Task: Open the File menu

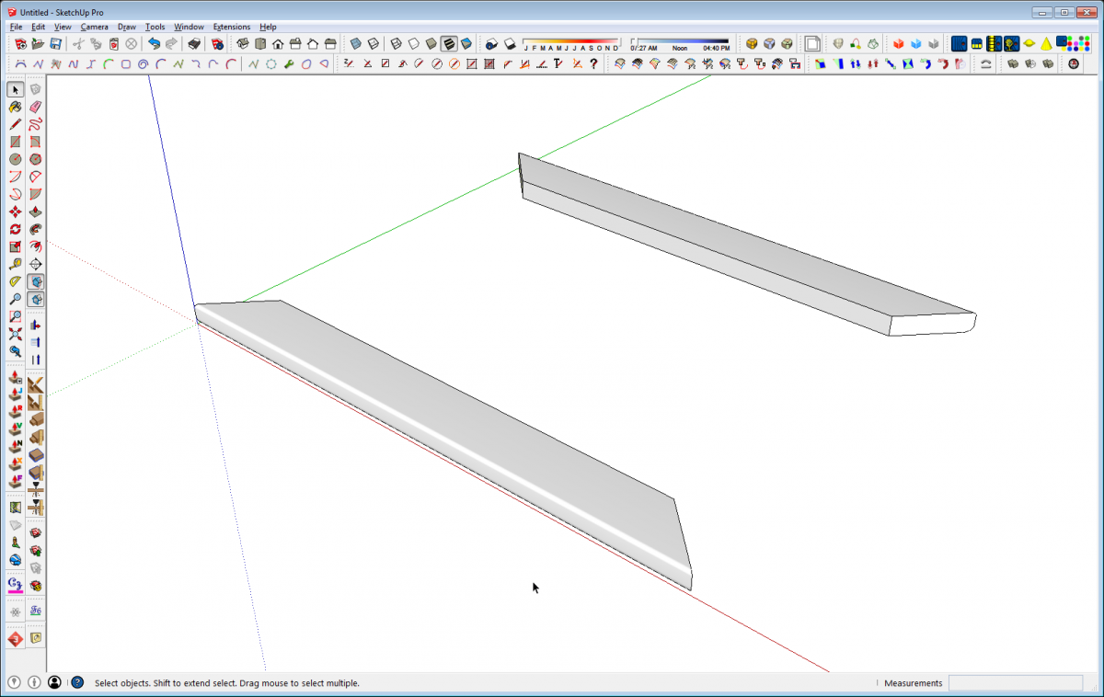Action: tap(16, 27)
